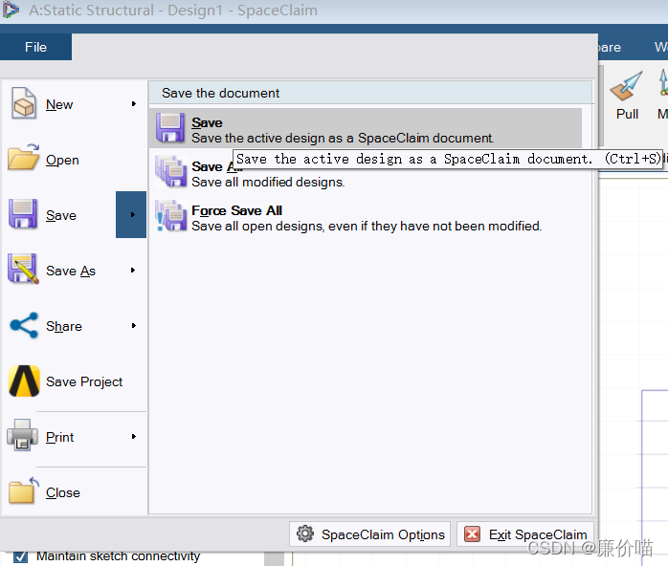The height and width of the screenshot is (566, 668).
Task: Expand the Share submenu arrow
Action: coord(134,326)
